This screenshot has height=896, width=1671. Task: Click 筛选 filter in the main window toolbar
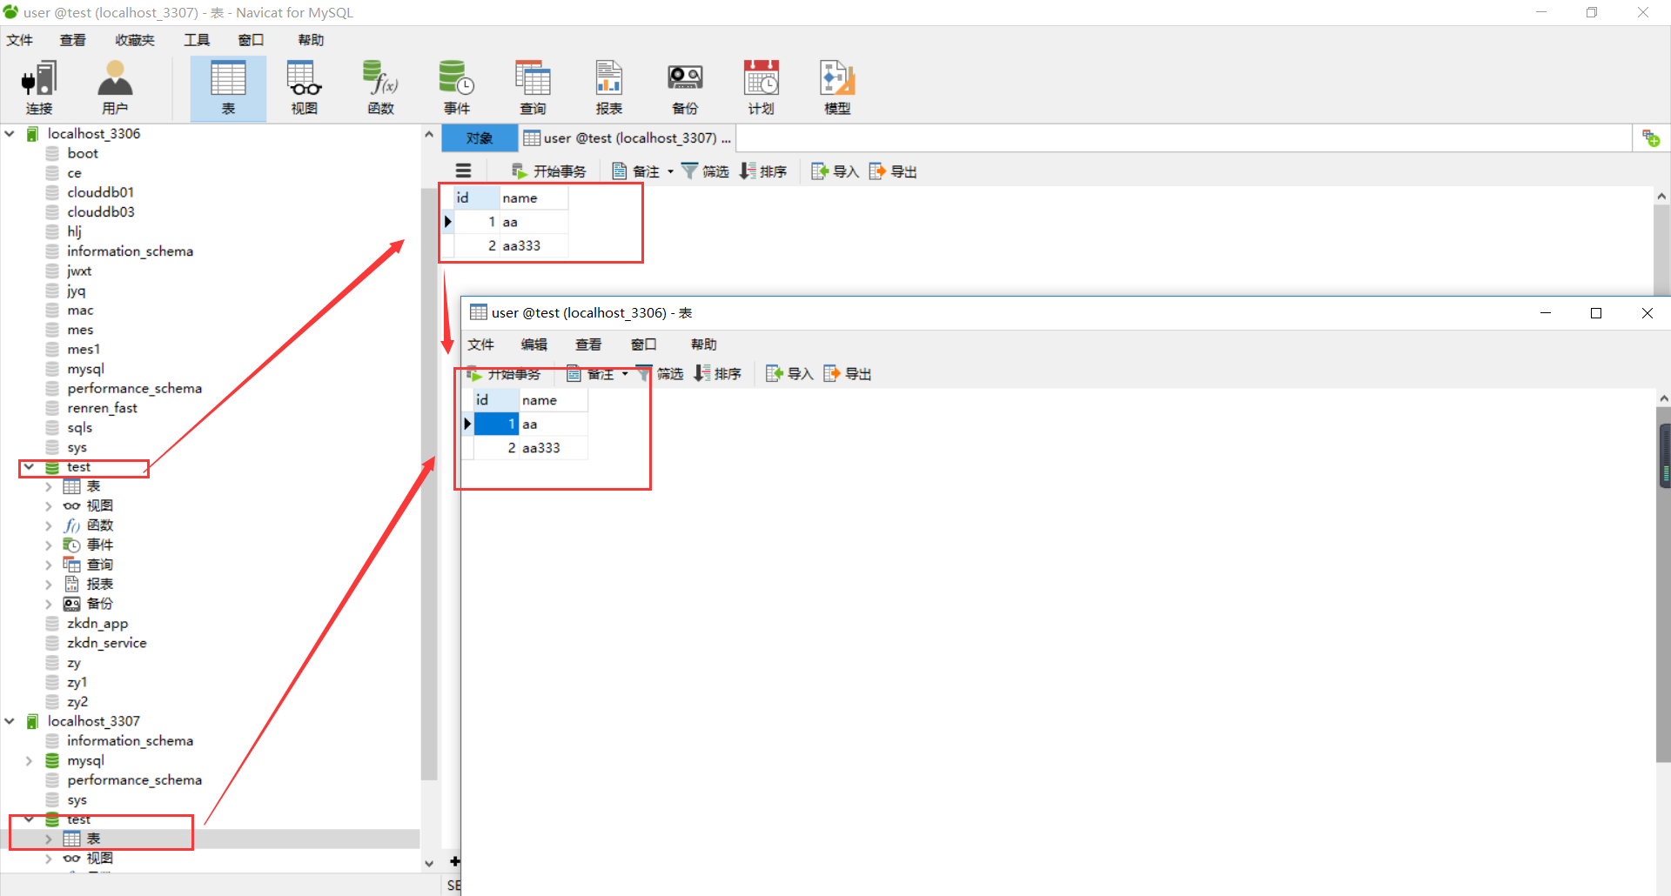(x=705, y=171)
